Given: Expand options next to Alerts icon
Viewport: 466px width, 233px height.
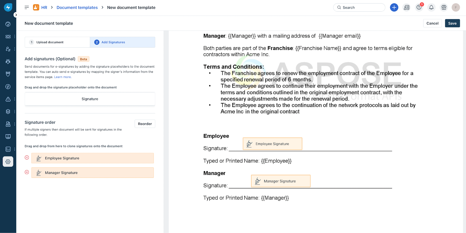Looking at the screenshot, I should [15, 99].
